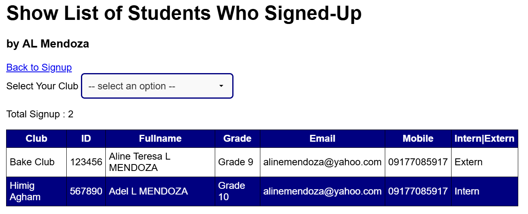Click the Mobile column header
The width and height of the screenshot is (528, 214).
[418, 138]
